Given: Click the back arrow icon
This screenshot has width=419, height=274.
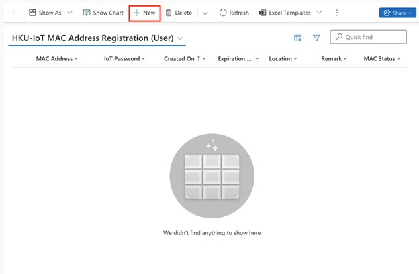Looking at the screenshot, I should point(15,13).
